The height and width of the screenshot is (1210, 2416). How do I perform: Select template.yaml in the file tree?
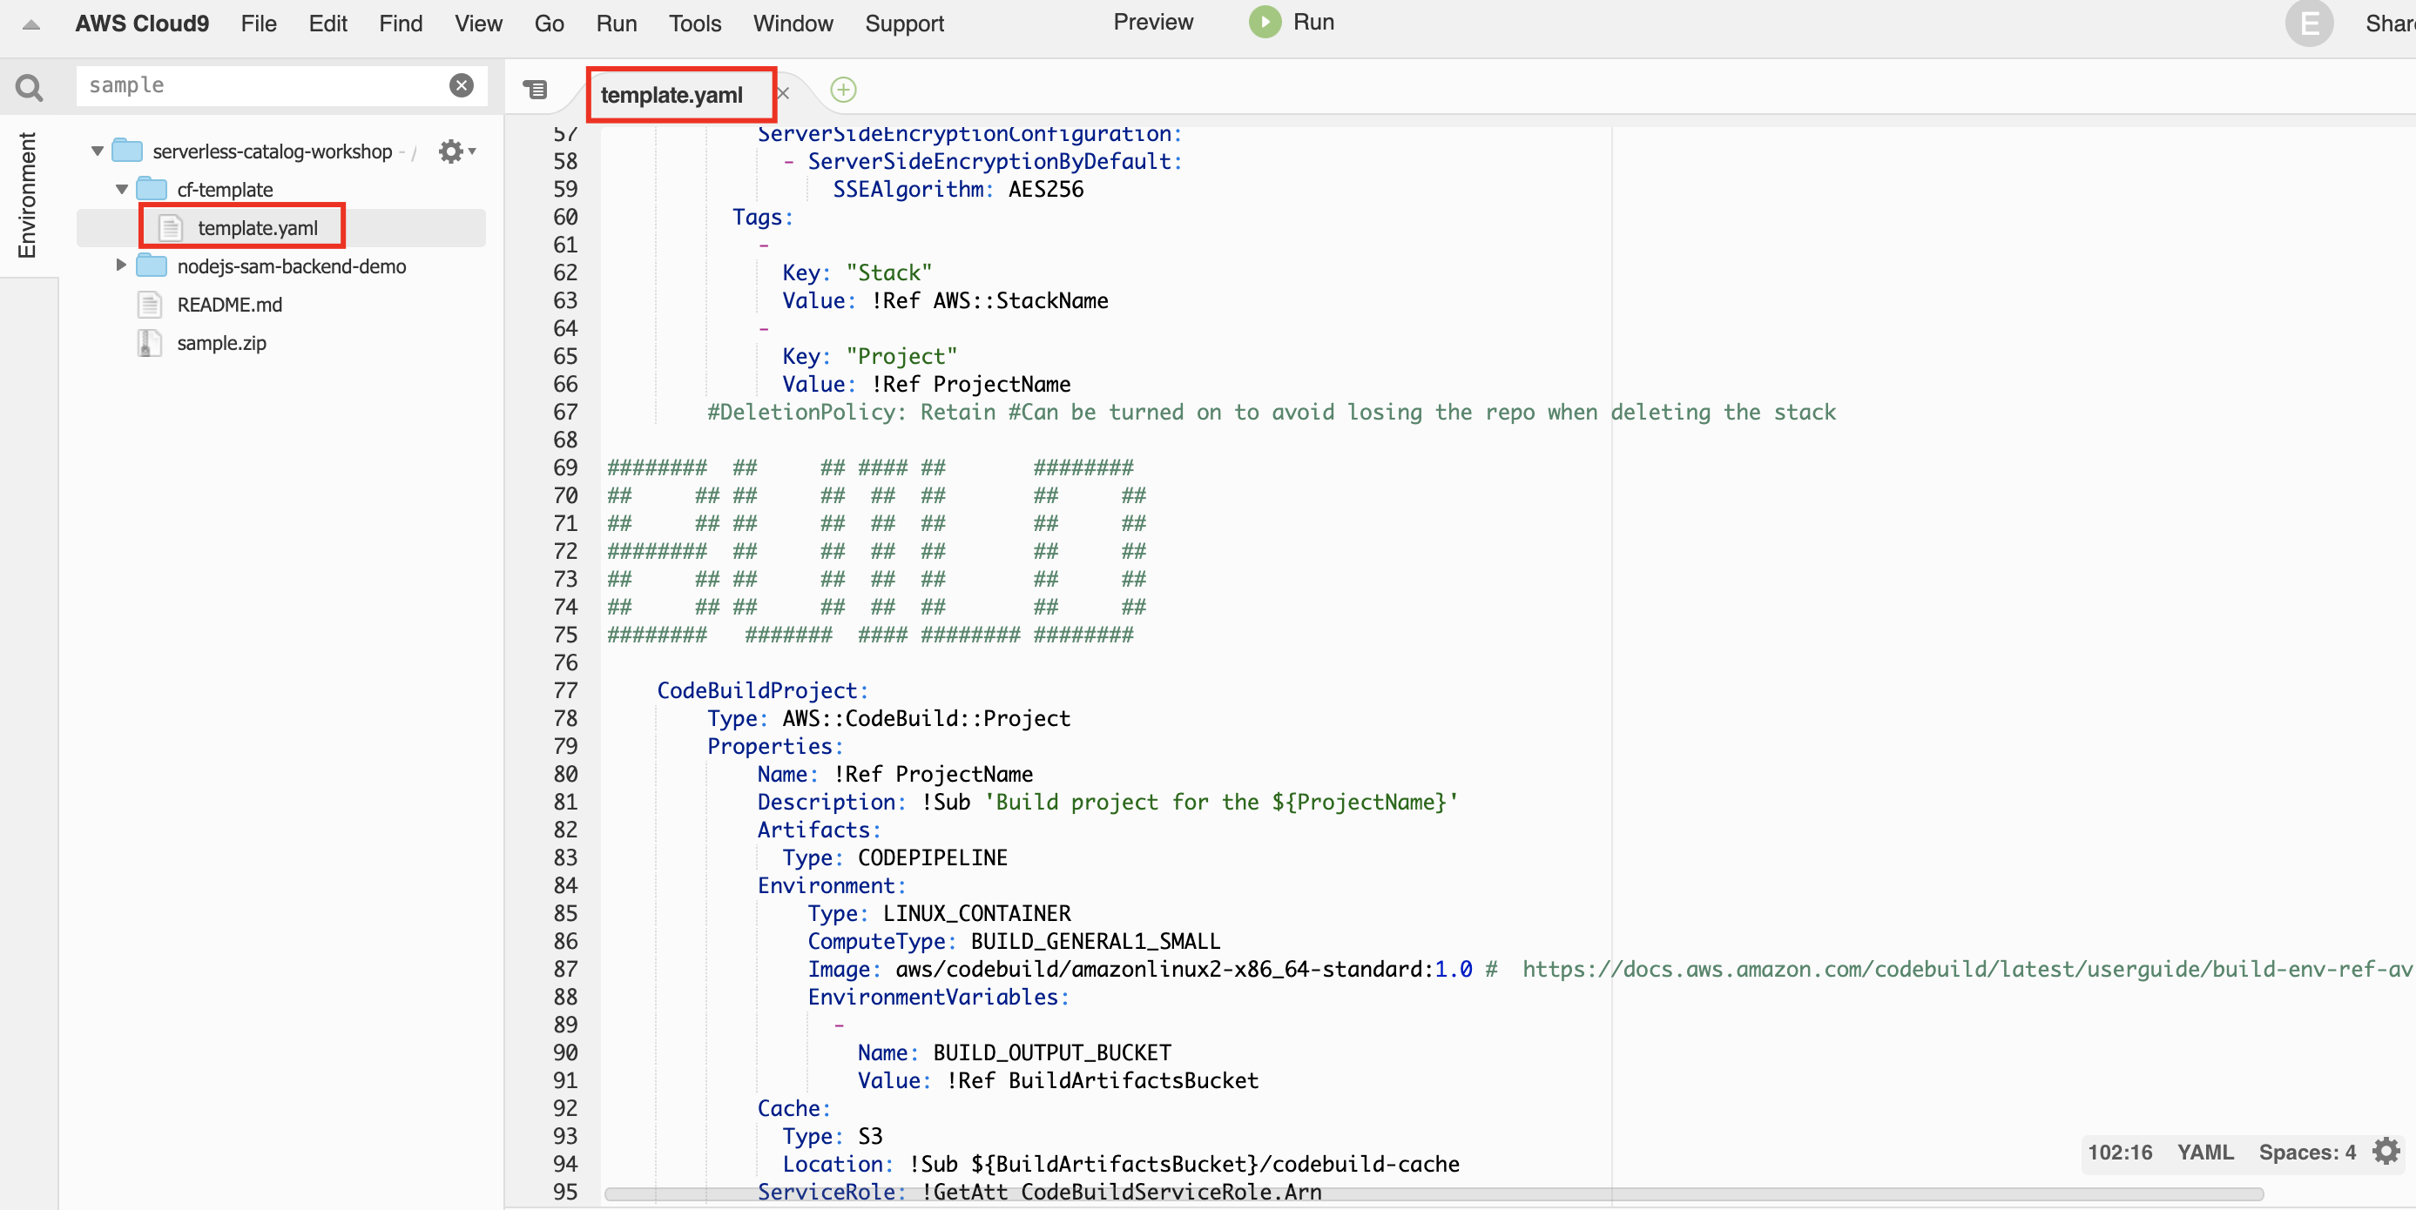pos(257,228)
